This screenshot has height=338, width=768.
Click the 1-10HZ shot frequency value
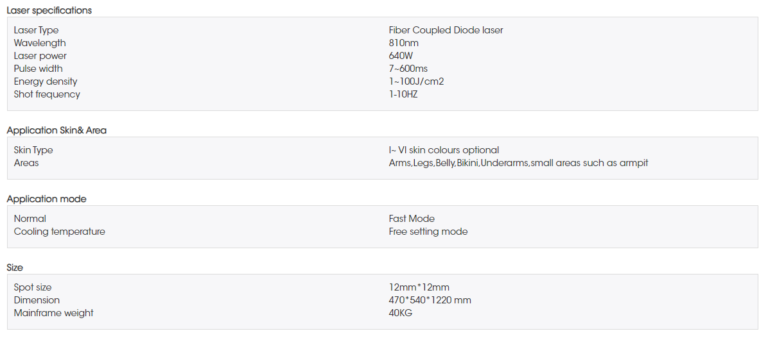point(403,94)
